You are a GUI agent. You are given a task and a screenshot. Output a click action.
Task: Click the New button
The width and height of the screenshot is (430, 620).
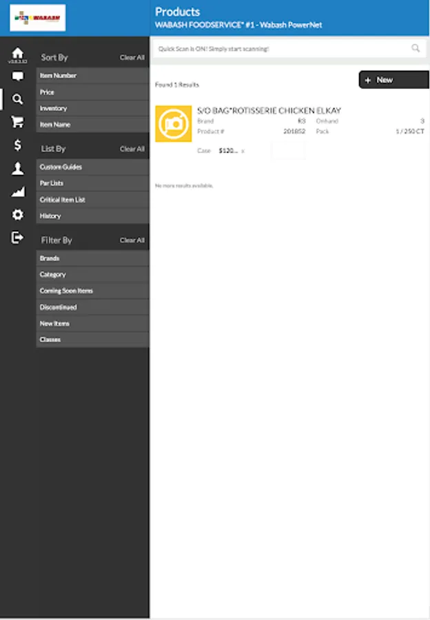393,80
